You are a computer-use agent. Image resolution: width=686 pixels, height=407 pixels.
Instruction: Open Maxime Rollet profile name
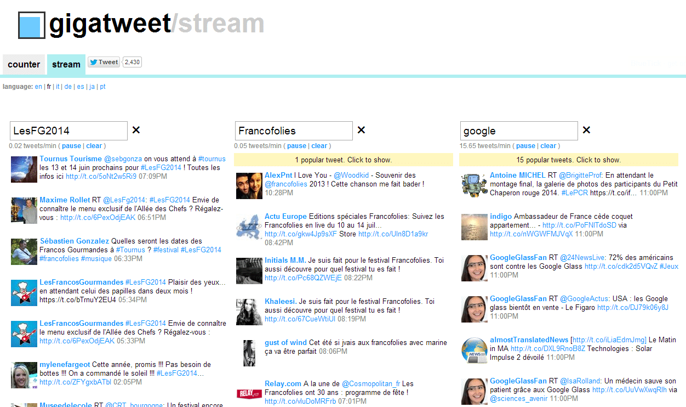[65, 200]
